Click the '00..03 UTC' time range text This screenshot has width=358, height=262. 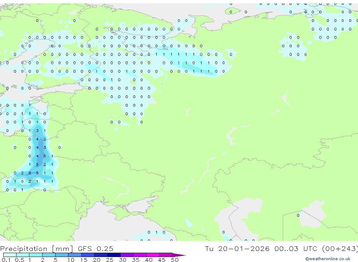[296, 248]
